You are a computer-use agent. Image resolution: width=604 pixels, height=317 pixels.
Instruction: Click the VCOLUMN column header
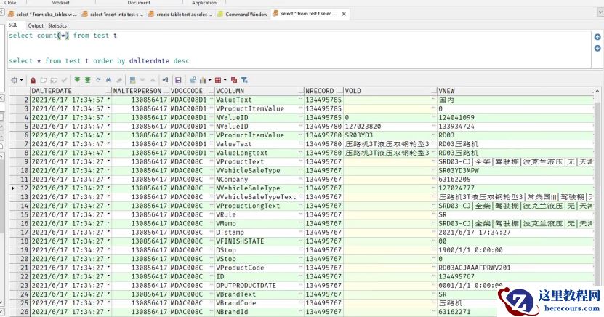click(x=259, y=91)
